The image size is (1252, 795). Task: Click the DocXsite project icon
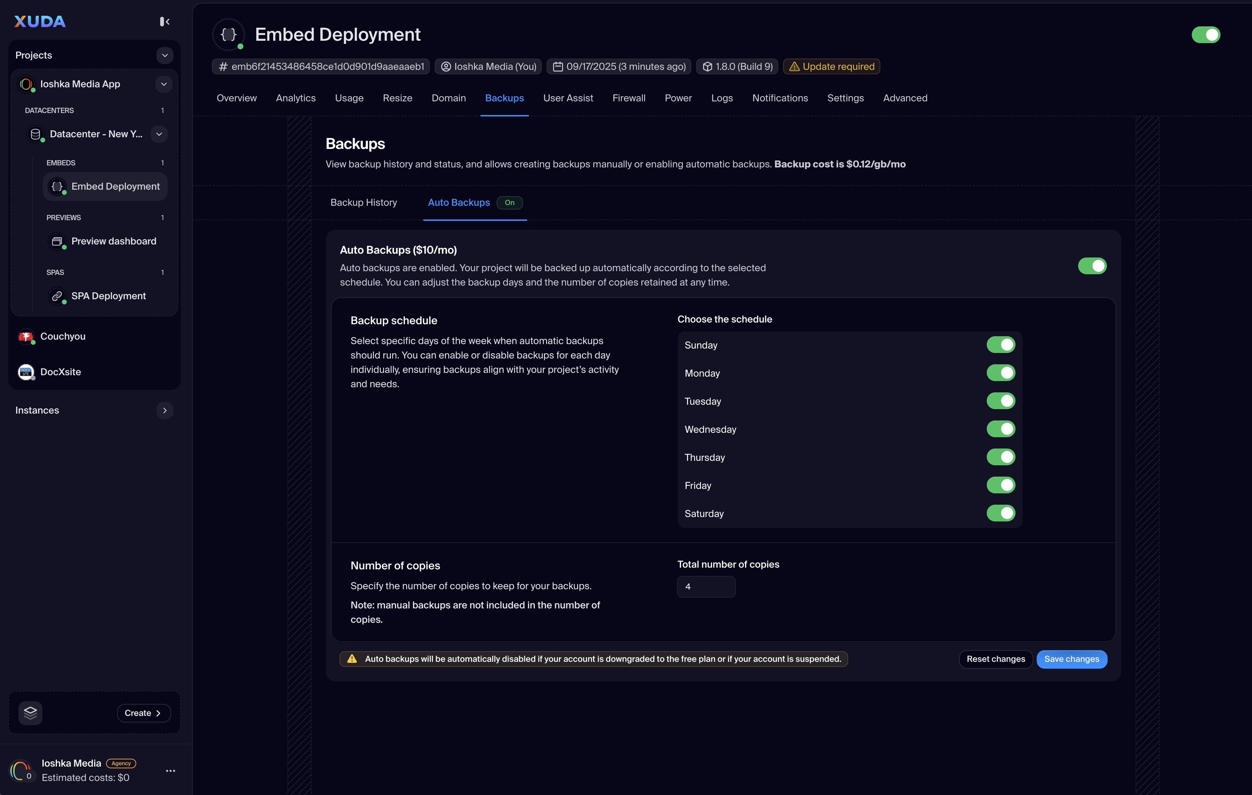(26, 372)
